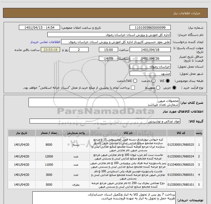Click the delivery province field خراسان رضوی
Screen dimensions: 211x204
pyautogui.click(x=150, y=67)
